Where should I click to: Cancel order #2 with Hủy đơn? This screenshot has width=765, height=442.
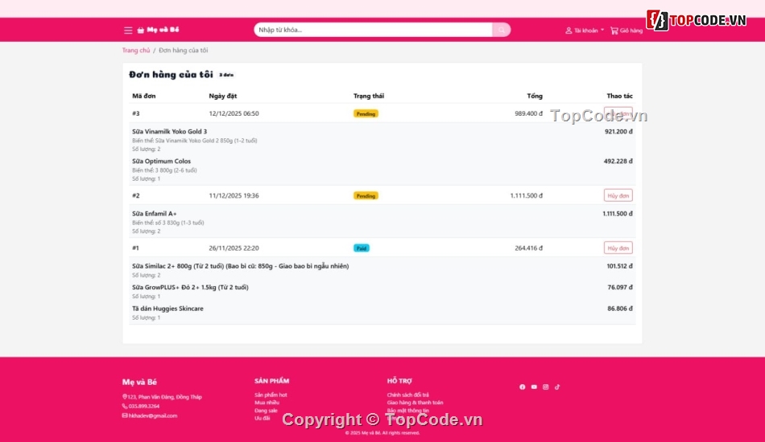(618, 195)
